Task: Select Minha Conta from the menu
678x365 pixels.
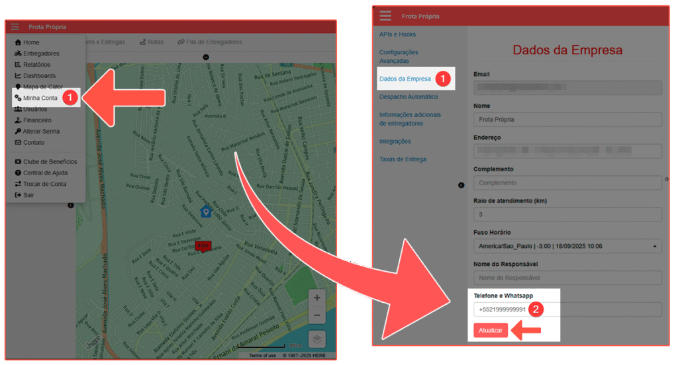Action: point(40,97)
